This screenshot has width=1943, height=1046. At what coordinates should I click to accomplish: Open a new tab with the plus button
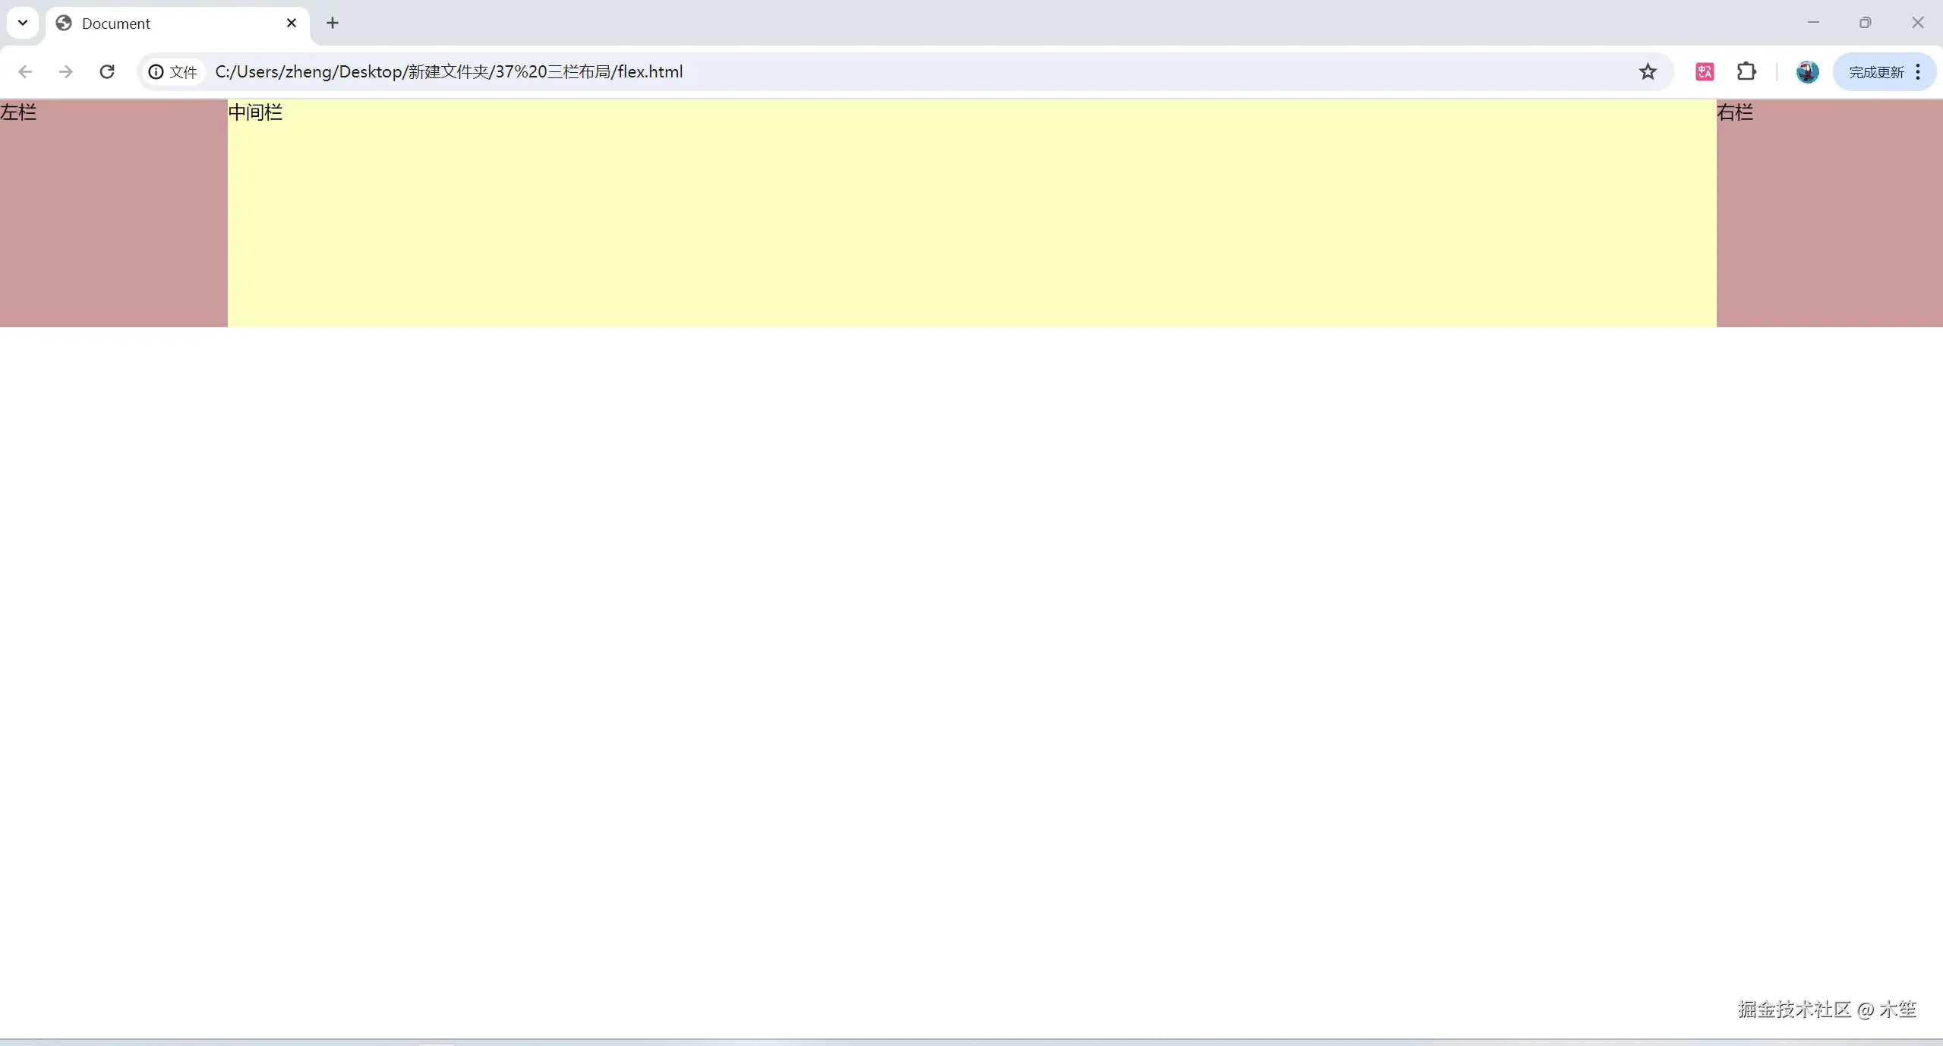[x=333, y=24]
